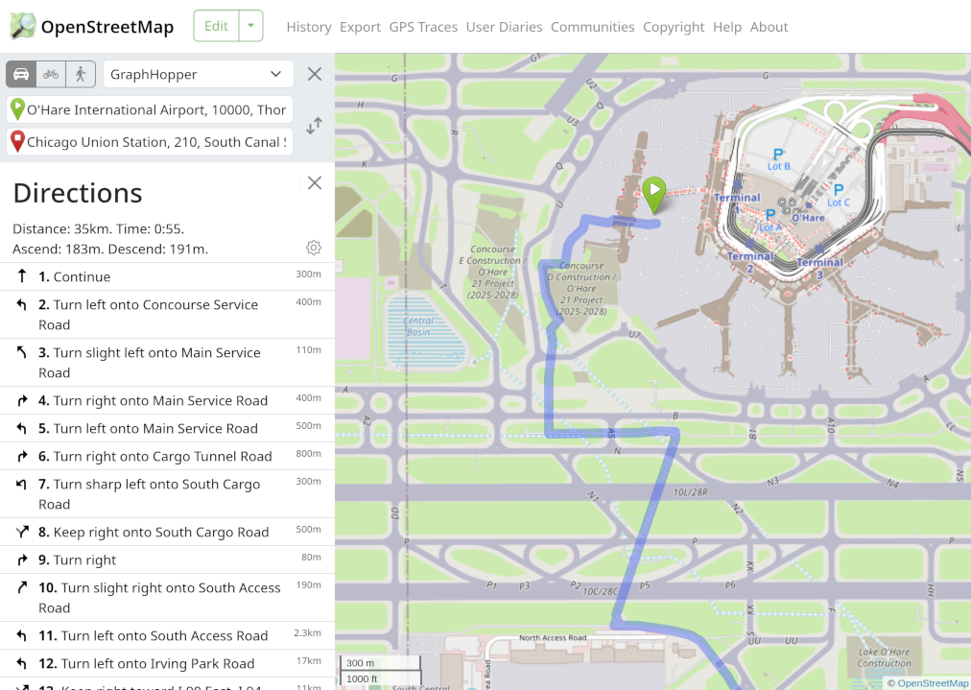Open User Diaries page
Screen dimensions: 971x690
[x=504, y=27]
